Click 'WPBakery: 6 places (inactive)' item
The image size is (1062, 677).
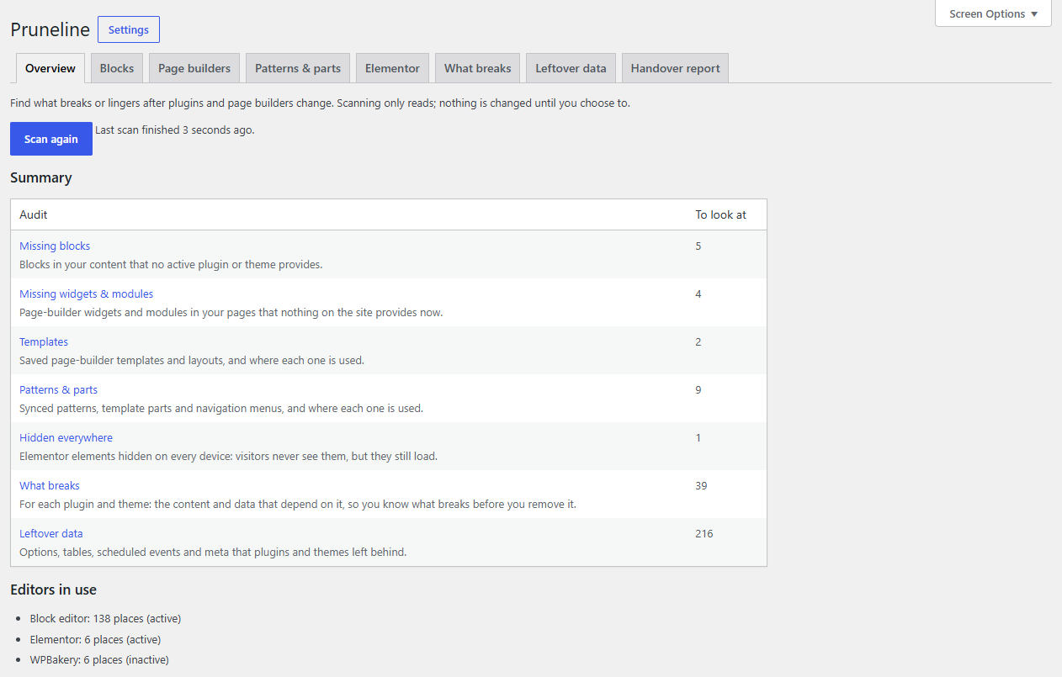pyautogui.click(x=99, y=659)
